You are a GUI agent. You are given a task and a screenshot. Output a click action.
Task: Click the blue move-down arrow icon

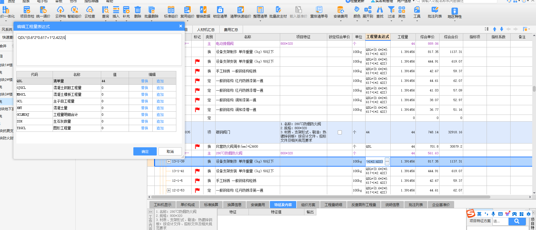501,29
